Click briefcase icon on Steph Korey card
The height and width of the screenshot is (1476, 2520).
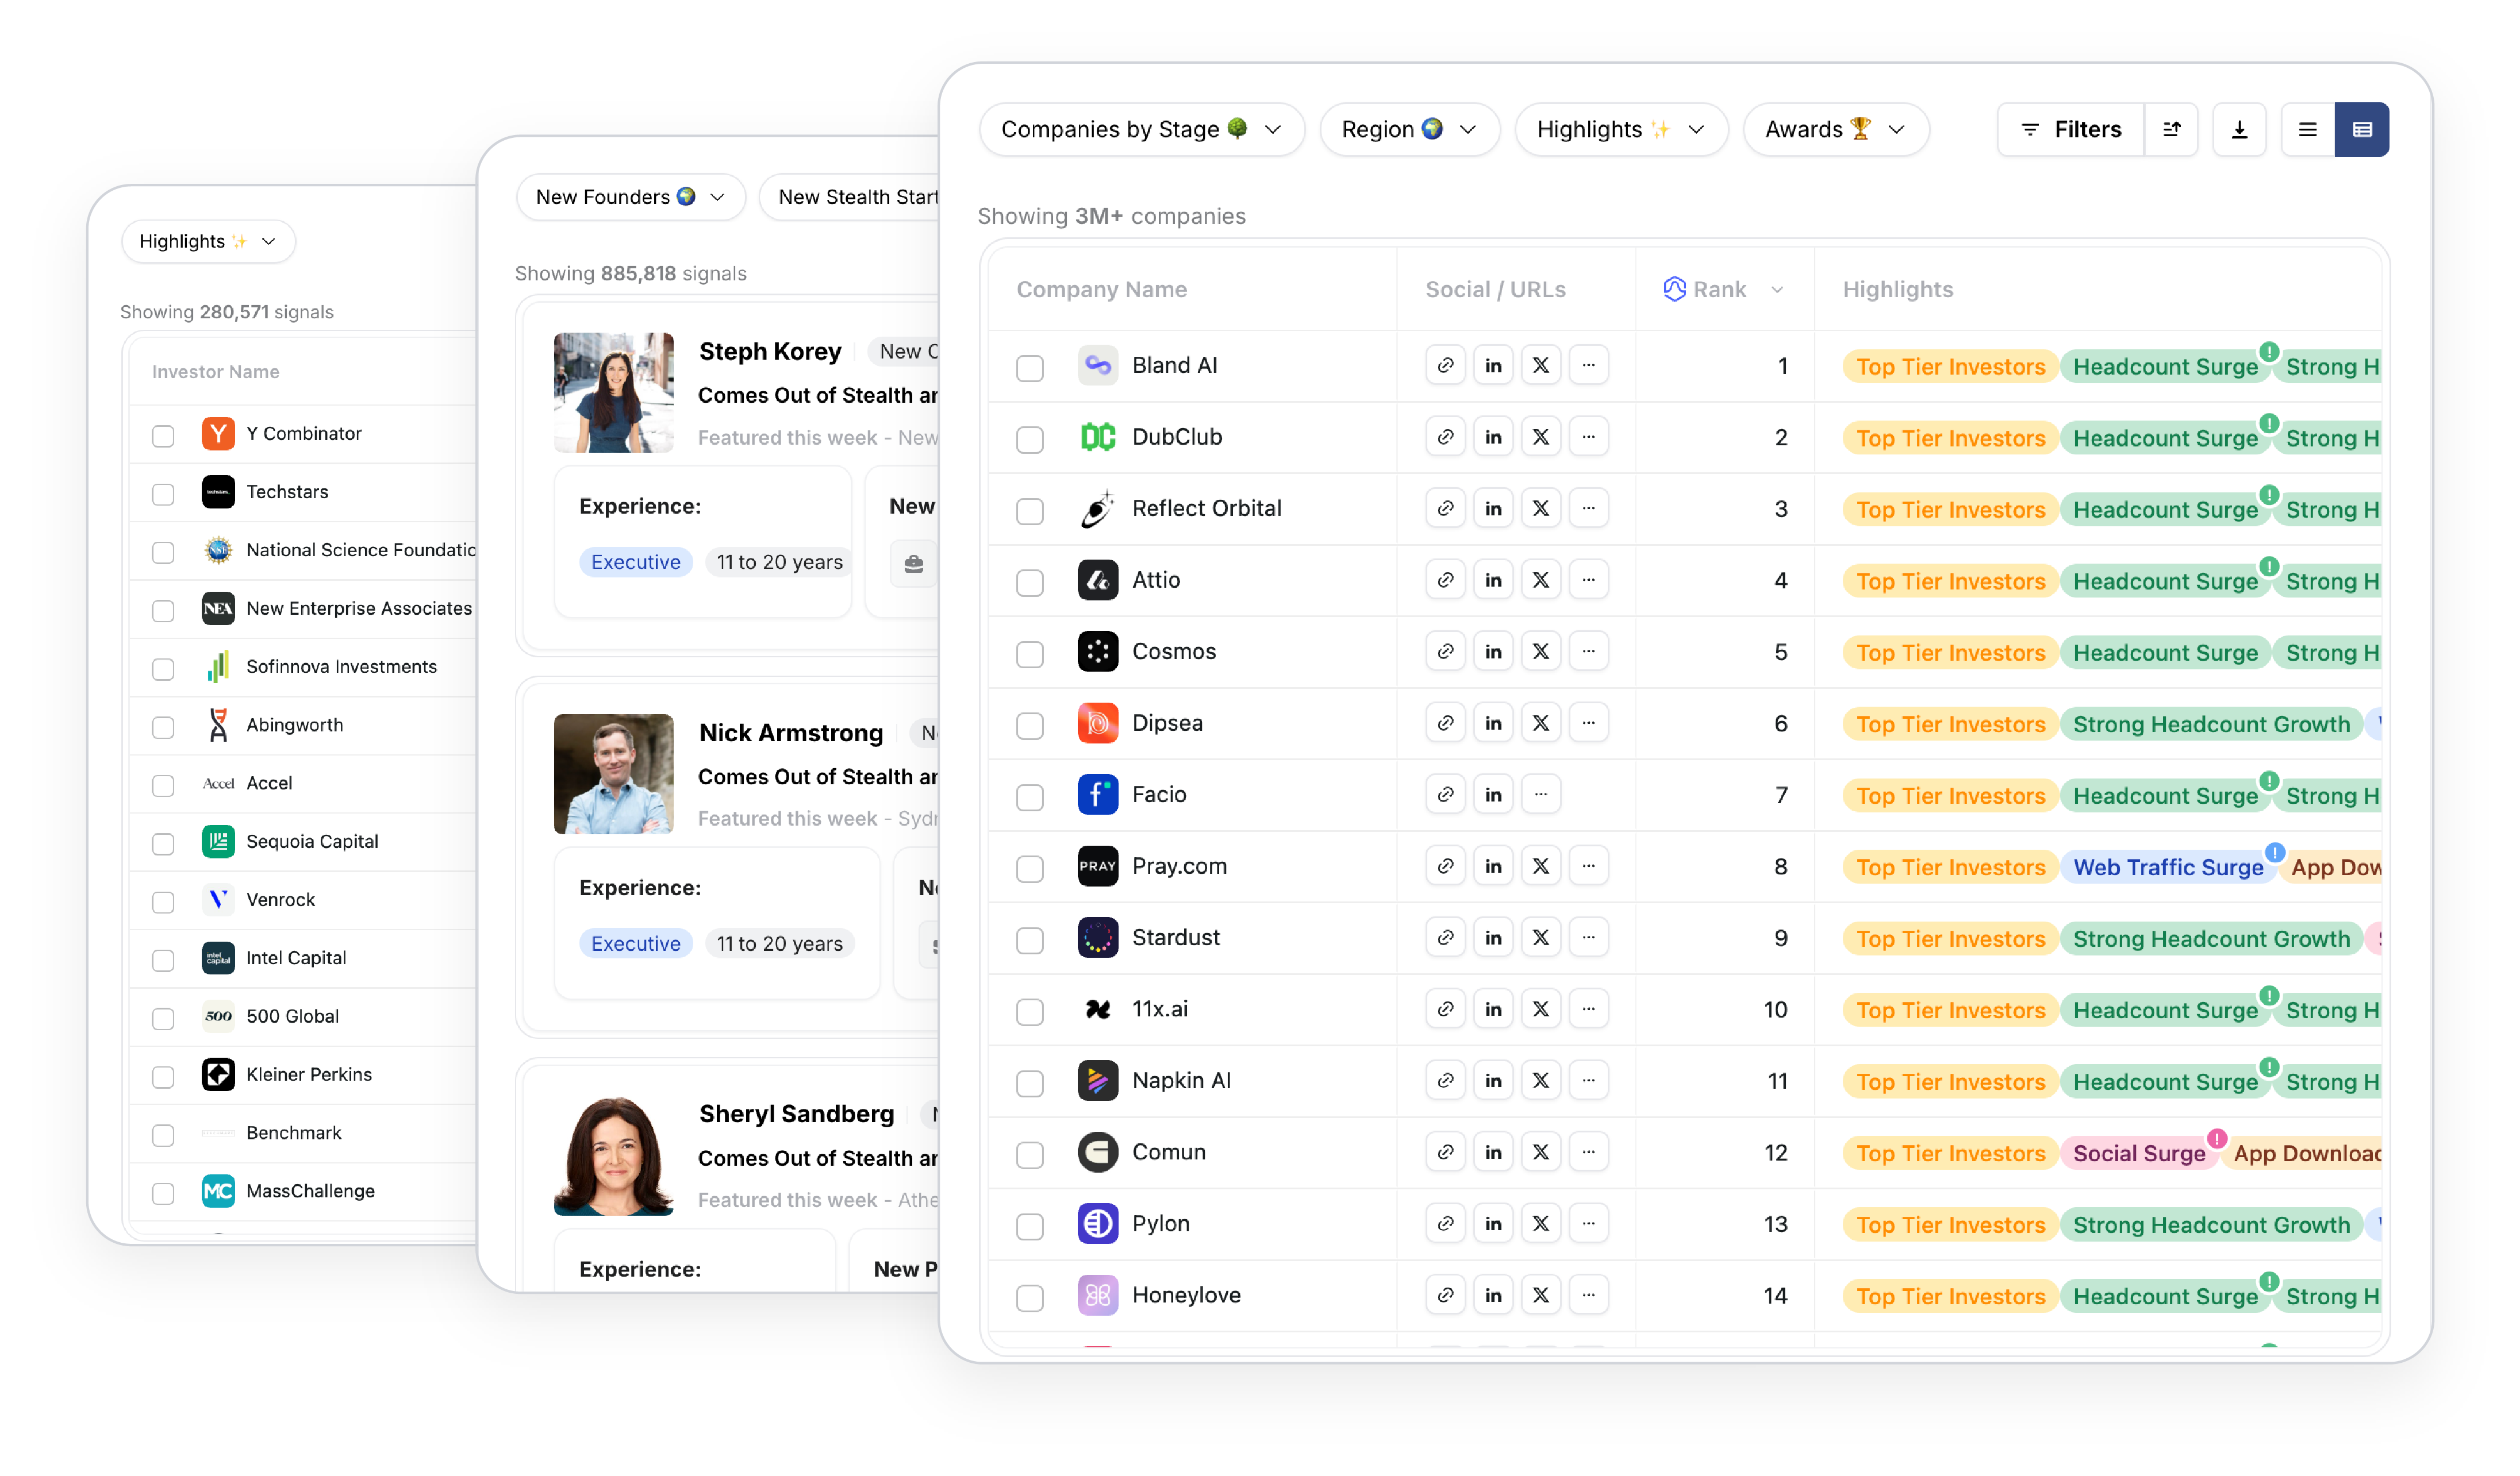913,564
